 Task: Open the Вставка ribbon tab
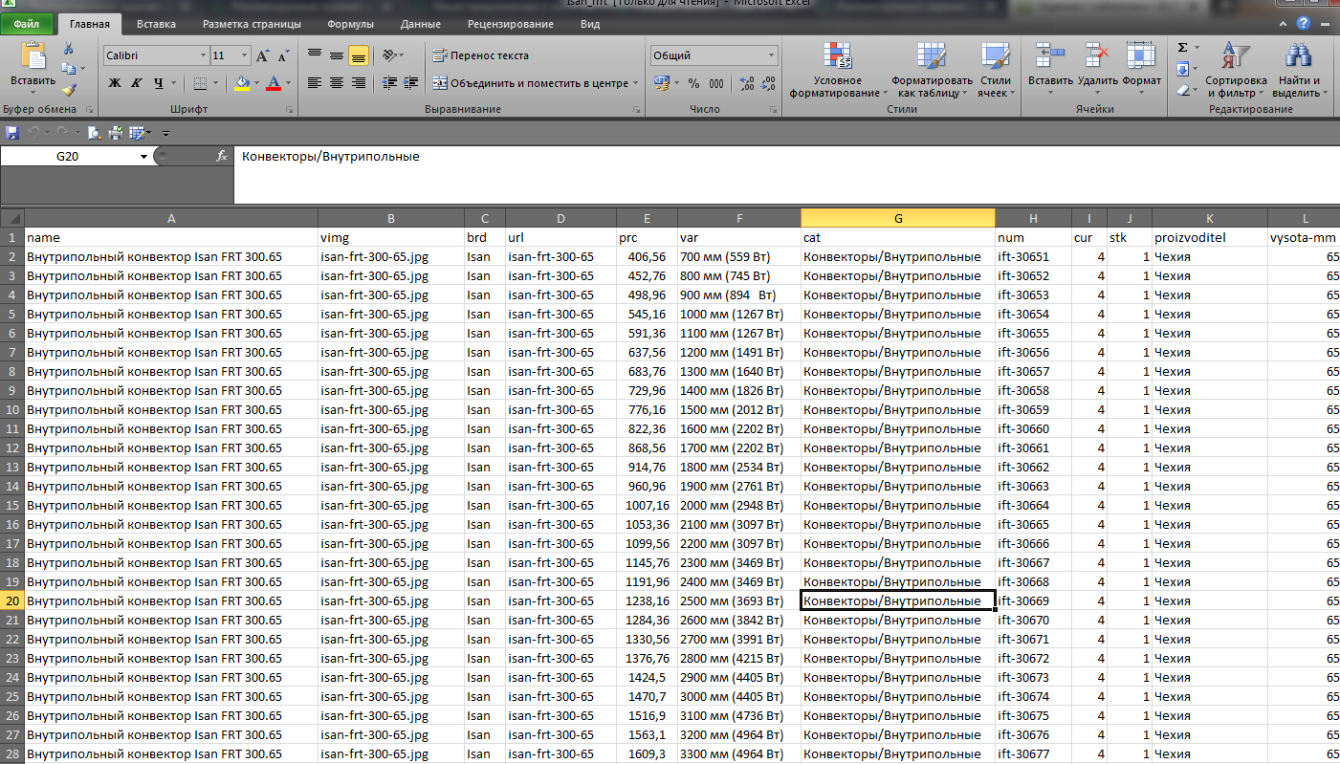[x=156, y=24]
